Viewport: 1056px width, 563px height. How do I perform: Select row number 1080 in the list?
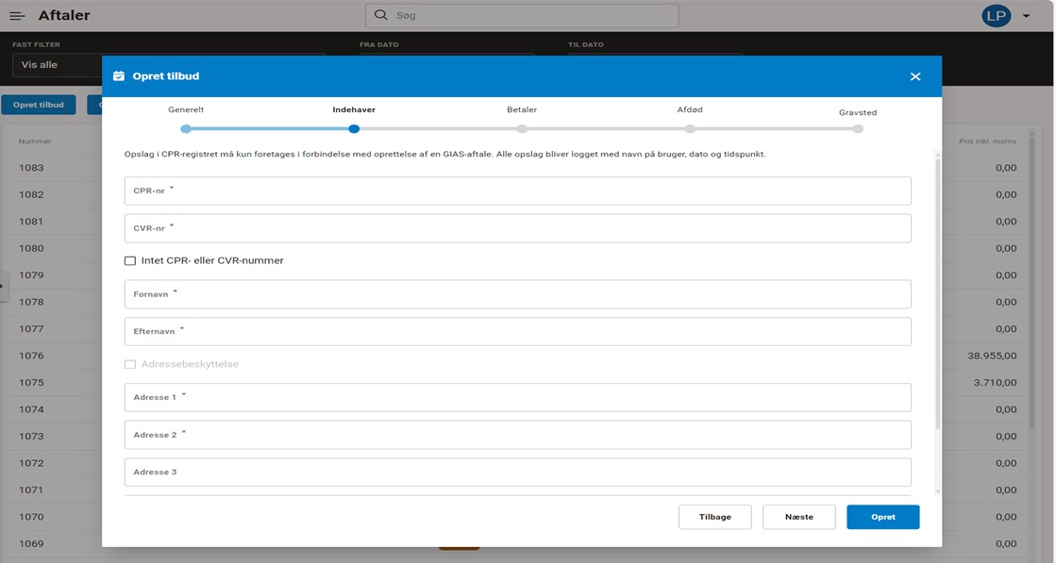click(x=31, y=248)
